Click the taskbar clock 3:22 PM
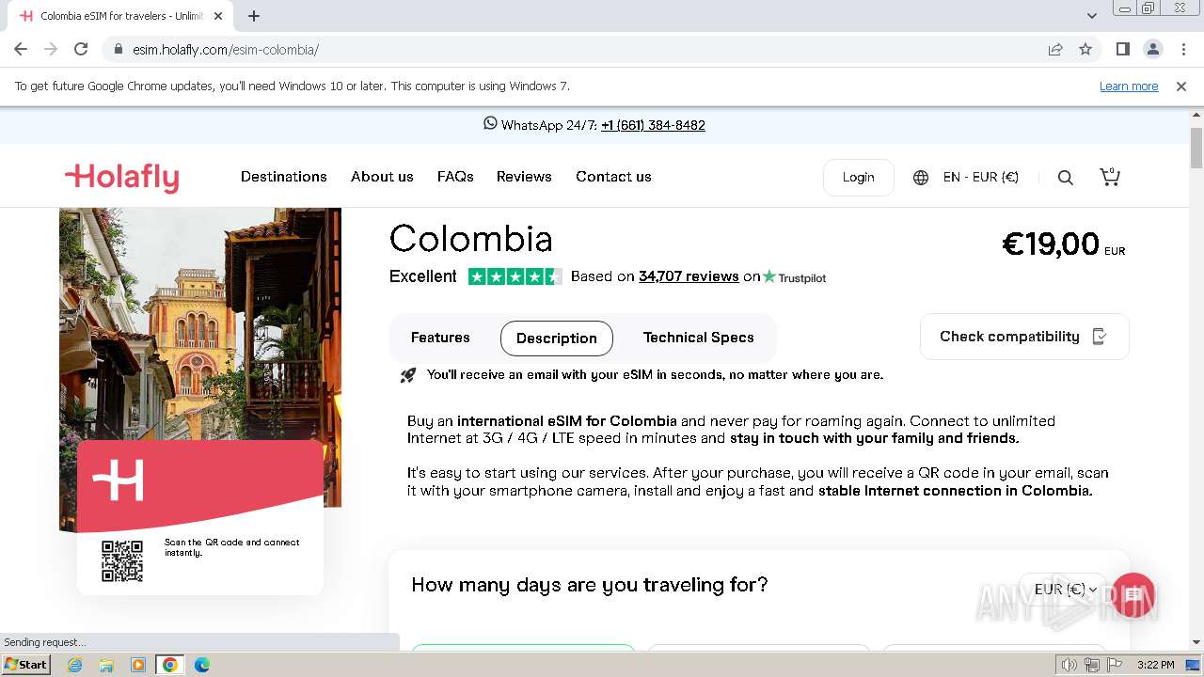 point(1156,665)
